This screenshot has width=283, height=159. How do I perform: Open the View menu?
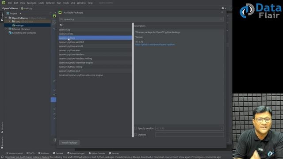click(23, 3)
